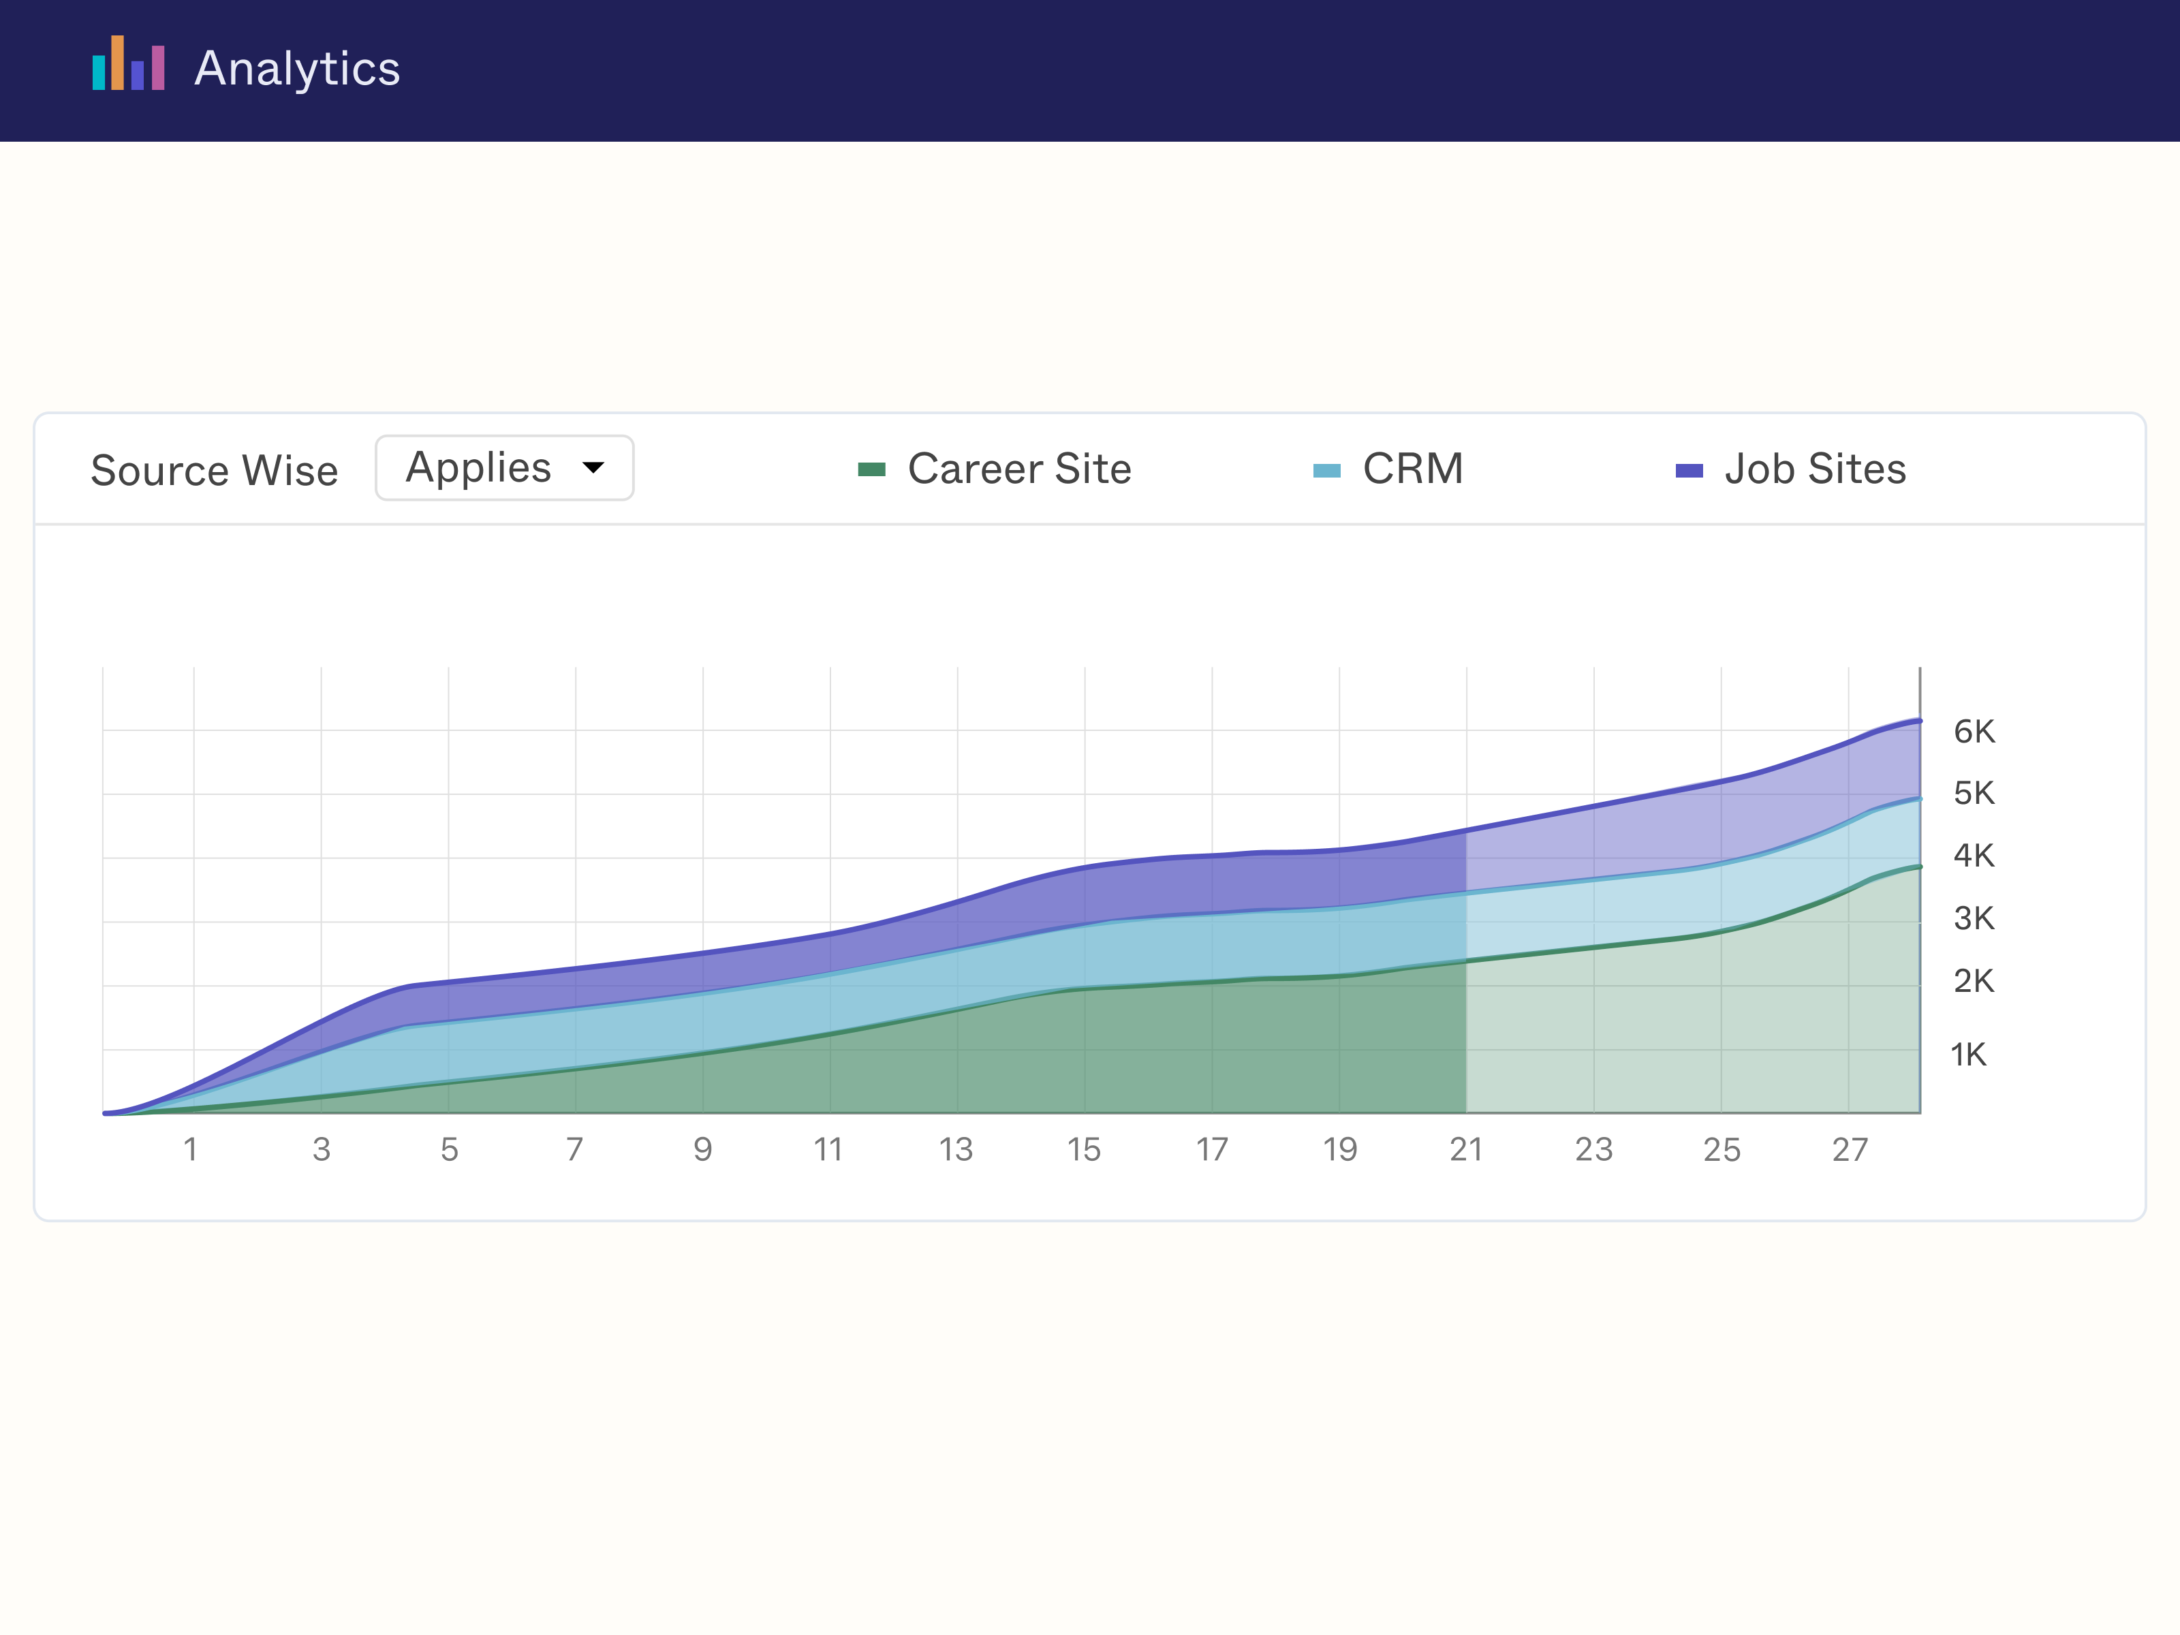This screenshot has height=1635, width=2180.
Task: Click the 21 label on x-axis
Action: tap(1465, 1149)
